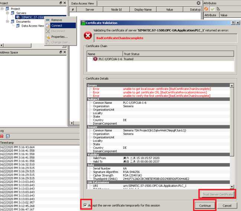The image size is (241, 211).
Task: Click the Node Id column header
Action: pos(116,10)
